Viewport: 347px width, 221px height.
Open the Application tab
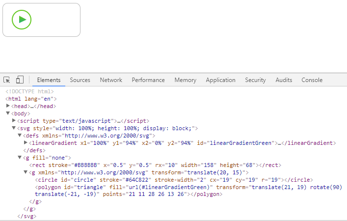coord(220,80)
